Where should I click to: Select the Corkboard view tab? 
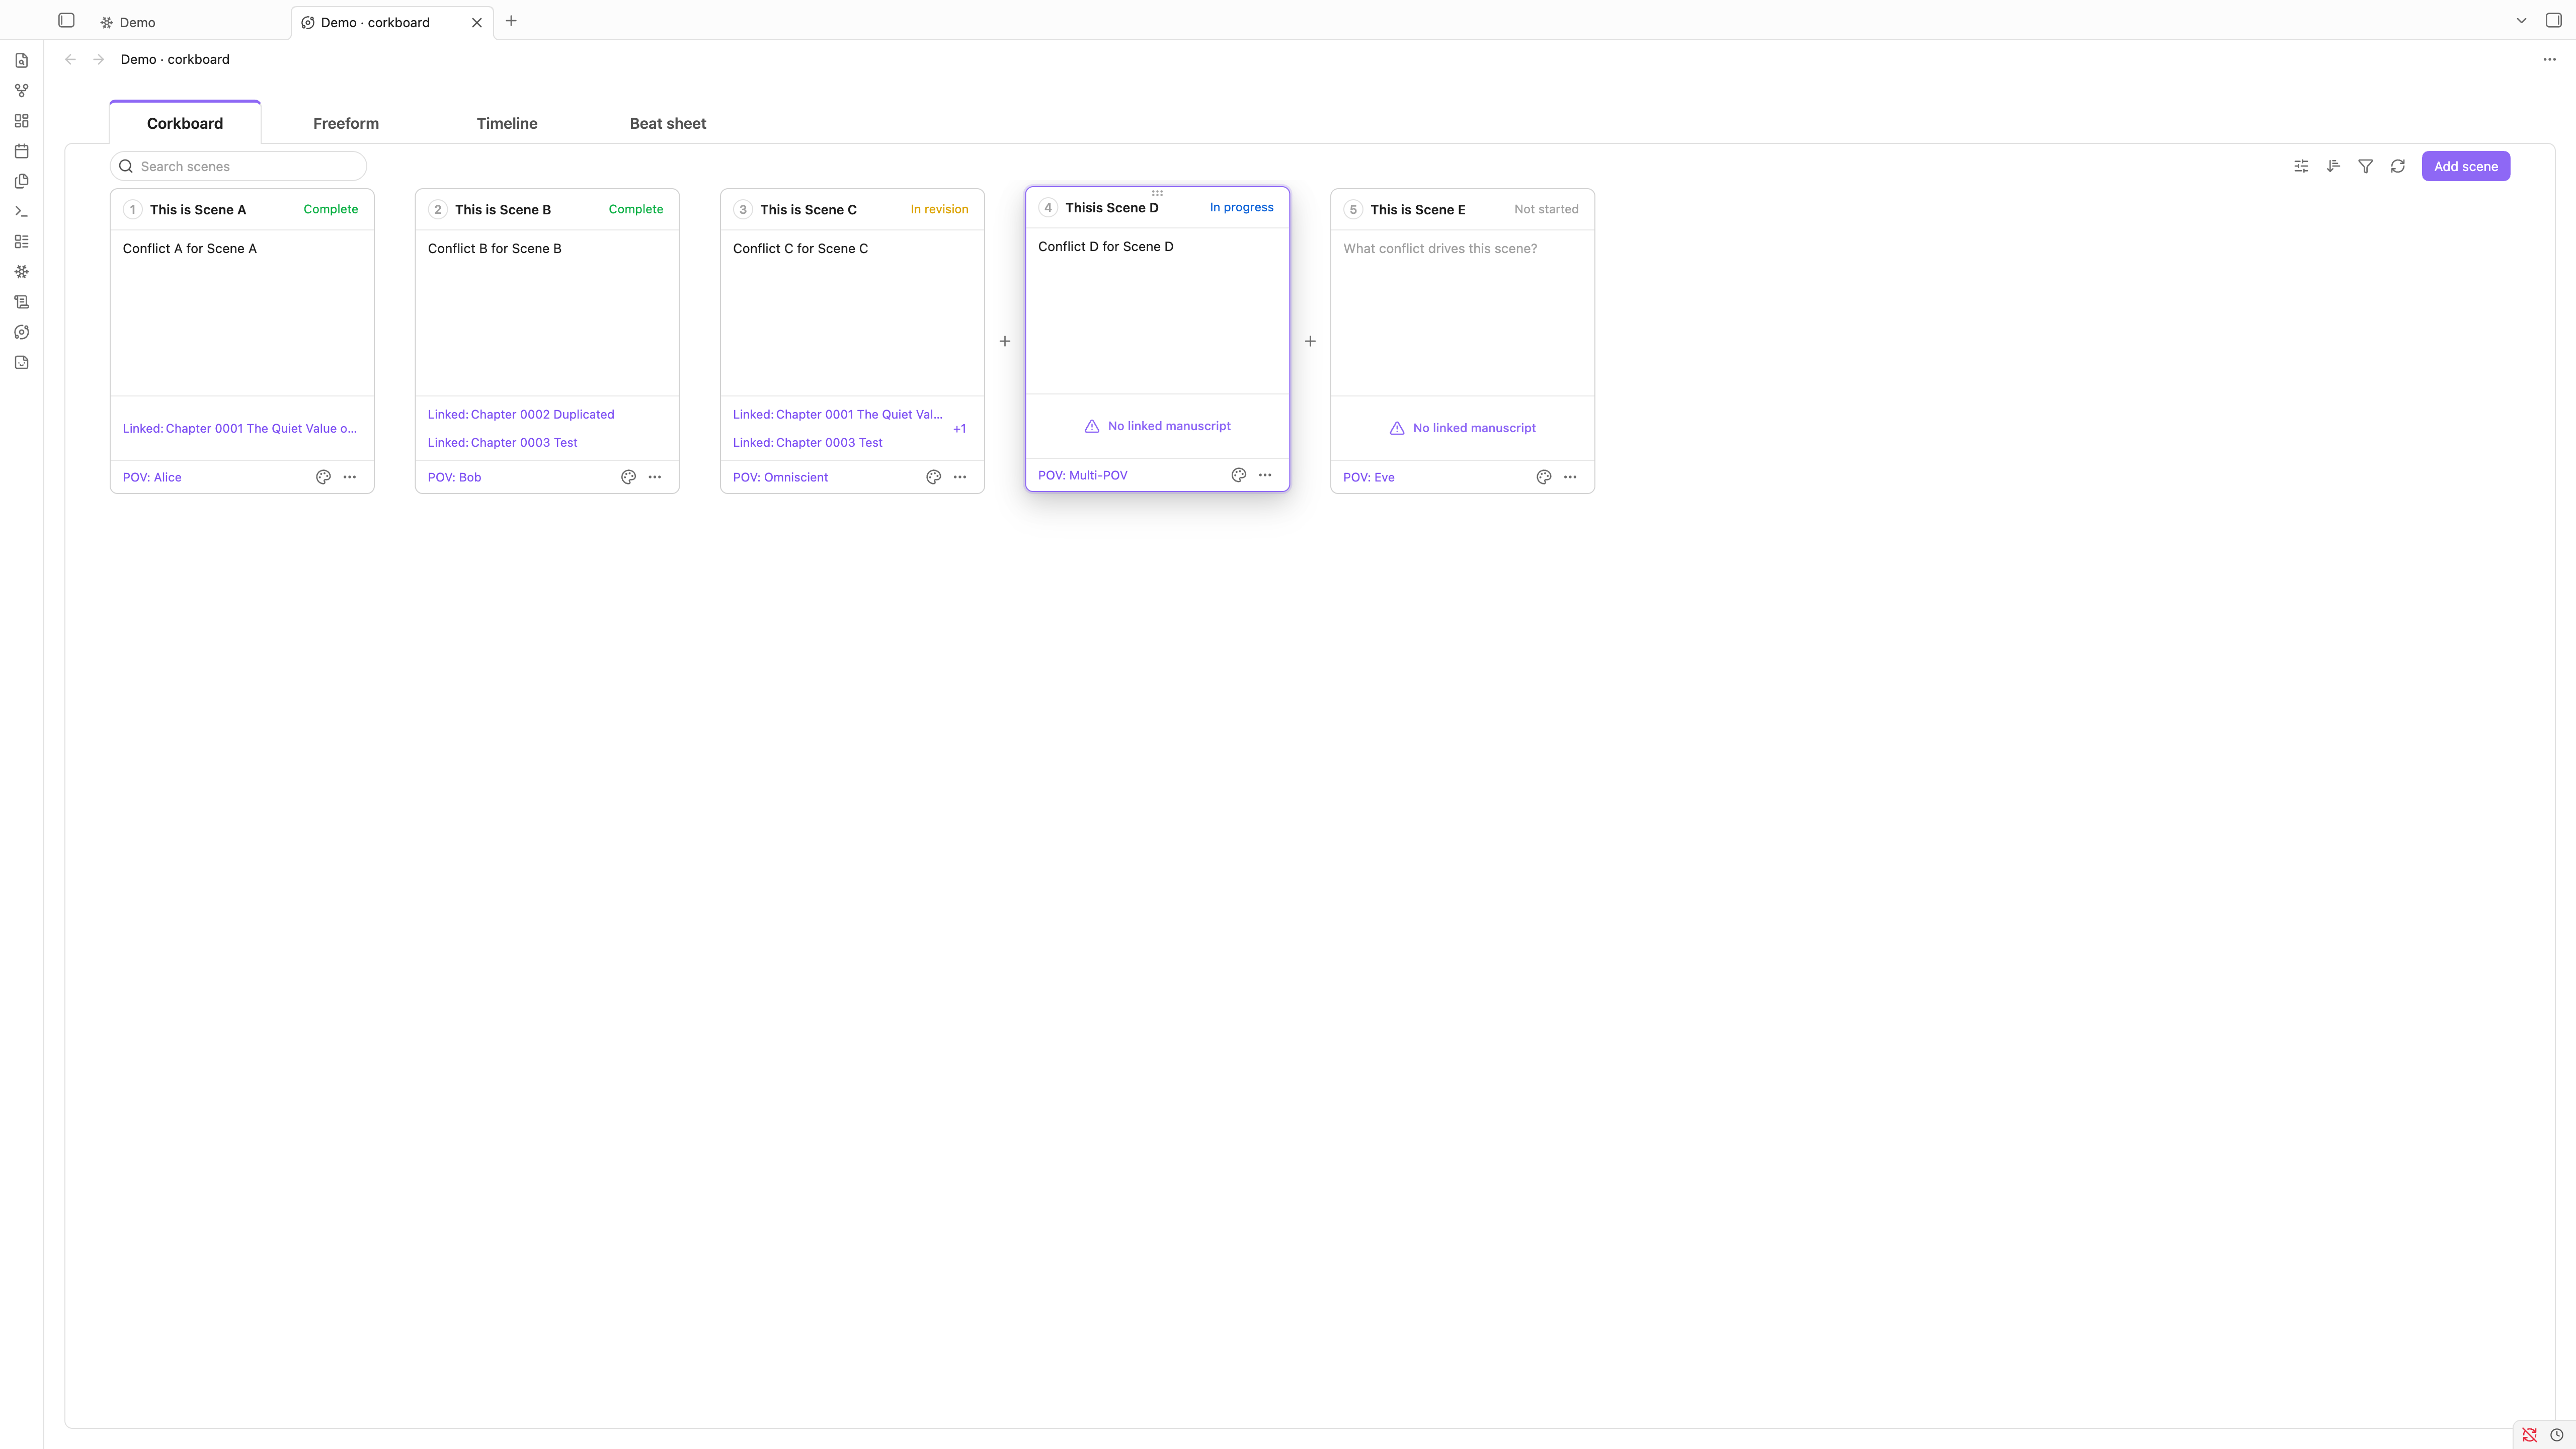185,123
